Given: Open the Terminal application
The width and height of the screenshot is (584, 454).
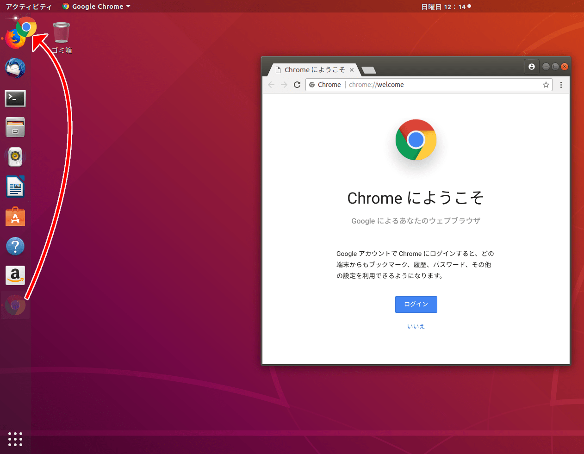Looking at the screenshot, I should [x=15, y=98].
